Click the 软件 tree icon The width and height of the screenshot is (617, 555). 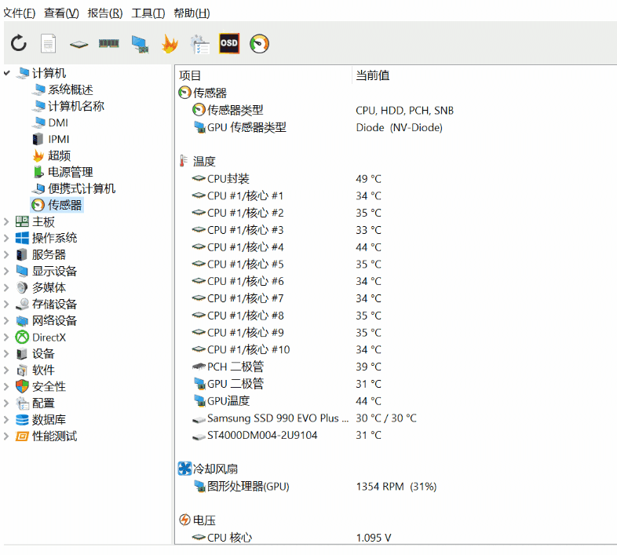click(x=22, y=371)
